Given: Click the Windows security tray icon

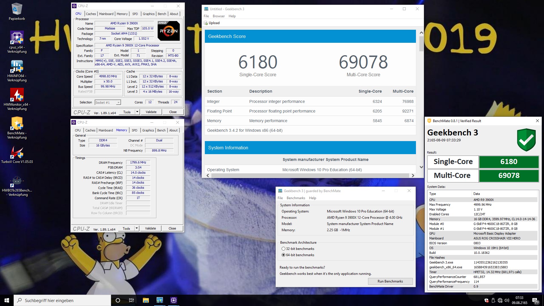Looking at the screenshot, I should click(x=486, y=300).
